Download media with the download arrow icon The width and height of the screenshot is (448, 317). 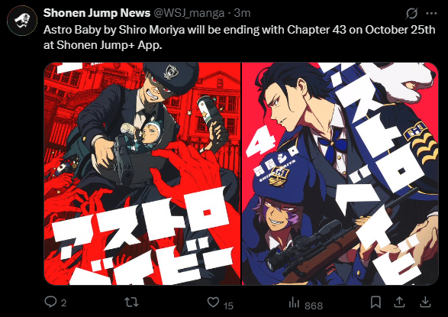click(425, 302)
